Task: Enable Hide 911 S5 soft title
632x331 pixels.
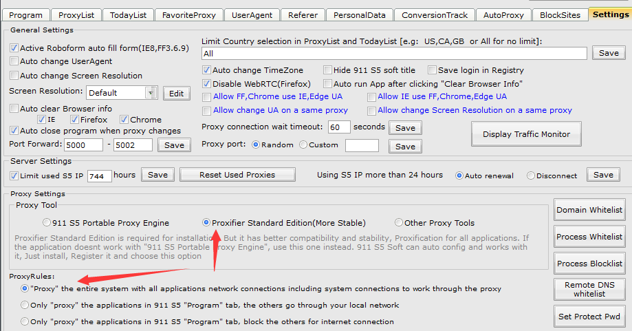Action: coord(327,70)
